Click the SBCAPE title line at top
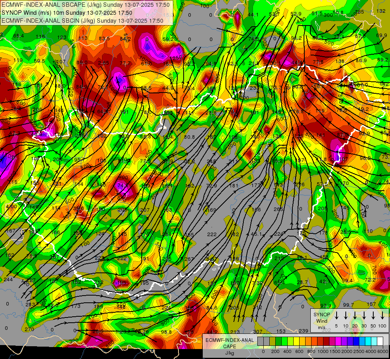390x359 pixels. pyautogui.click(x=86, y=5)
